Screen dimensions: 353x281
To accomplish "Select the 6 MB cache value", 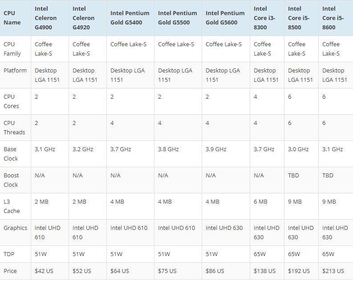I will pyautogui.click(x=260, y=202).
